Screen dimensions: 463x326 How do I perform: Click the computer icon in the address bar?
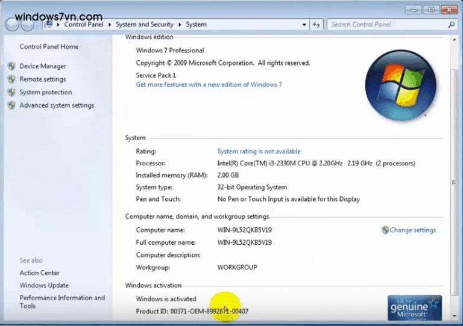pyautogui.click(x=48, y=25)
